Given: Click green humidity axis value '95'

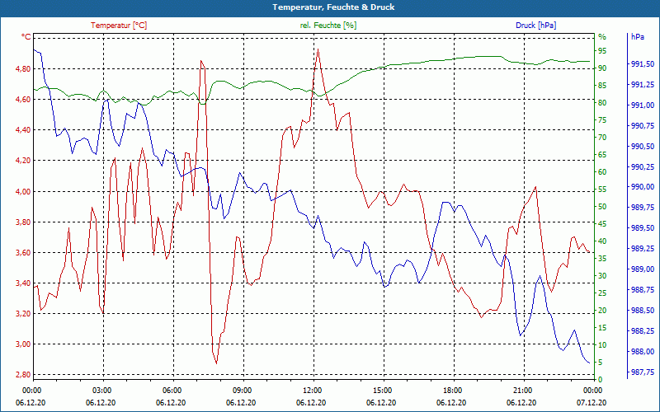Looking at the screenshot, I should (x=602, y=51).
